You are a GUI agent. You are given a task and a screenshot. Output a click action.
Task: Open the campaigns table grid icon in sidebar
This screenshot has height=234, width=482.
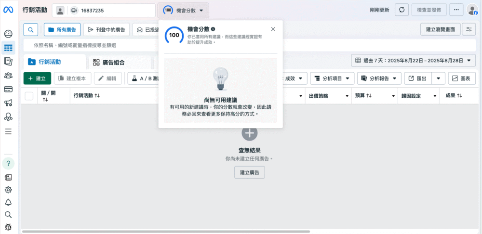coord(8,48)
